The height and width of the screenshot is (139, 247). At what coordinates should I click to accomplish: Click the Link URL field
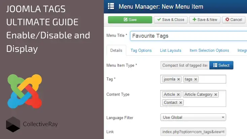pos(193,132)
